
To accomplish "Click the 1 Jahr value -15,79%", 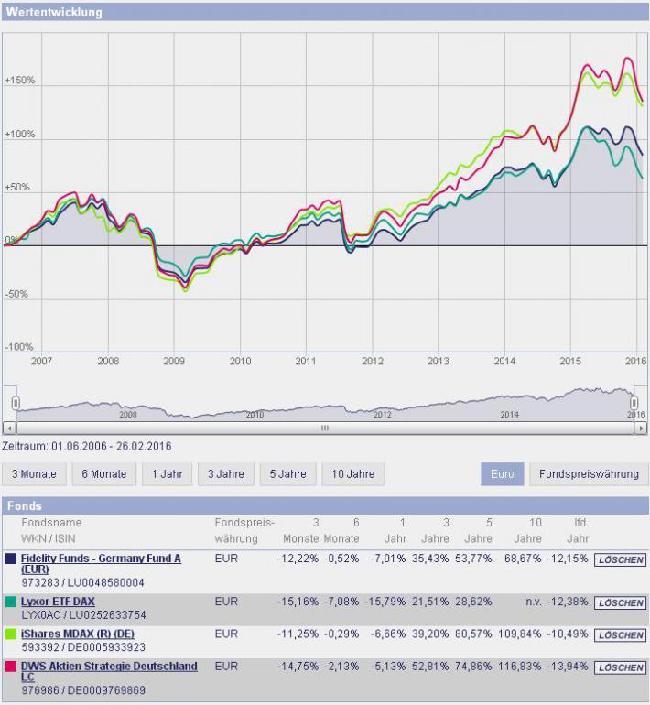I will tap(385, 602).
